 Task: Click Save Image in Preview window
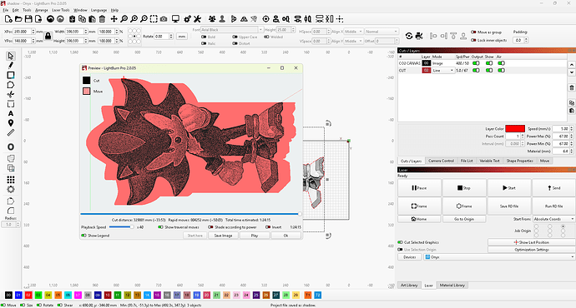(x=224, y=236)
